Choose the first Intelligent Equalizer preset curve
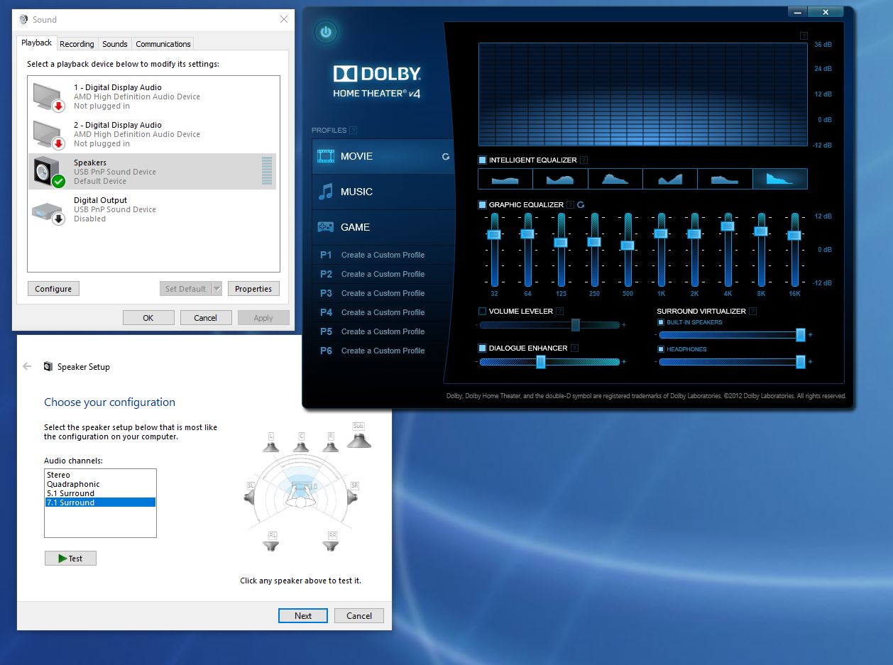 [505, 179]
